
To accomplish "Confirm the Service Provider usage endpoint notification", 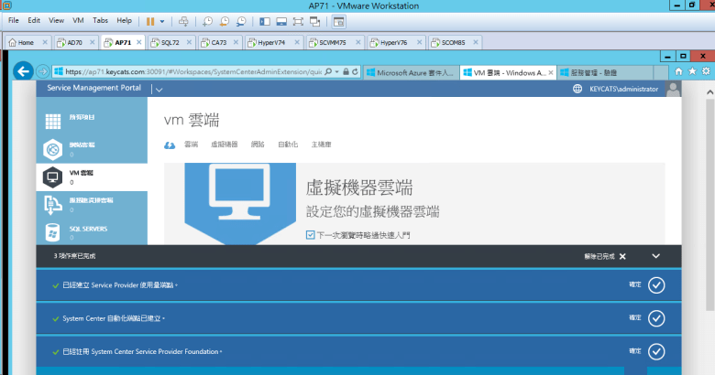I will coord(655,285).
